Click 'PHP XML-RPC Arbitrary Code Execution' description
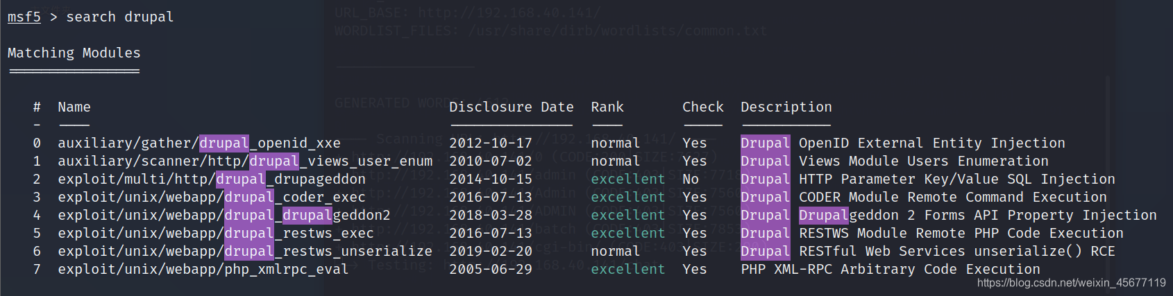Image resolution: width=1173 pixels, height=296 pixels. tap(891, 269)
